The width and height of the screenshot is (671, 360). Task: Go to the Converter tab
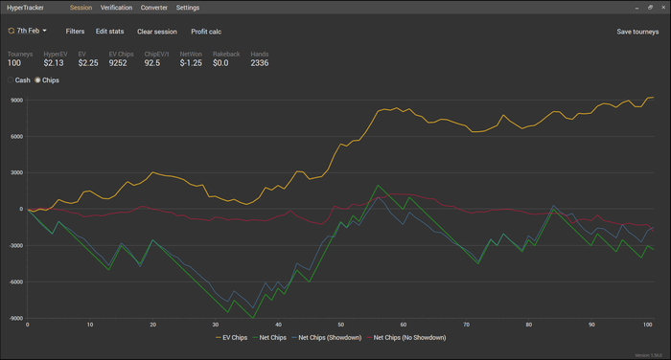(154, 8)
